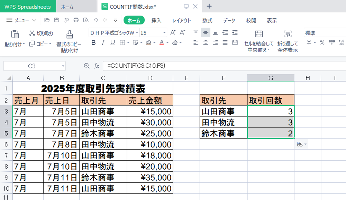
Task: Click 折り返して全体表示 wrap text button
Action: 288,41
